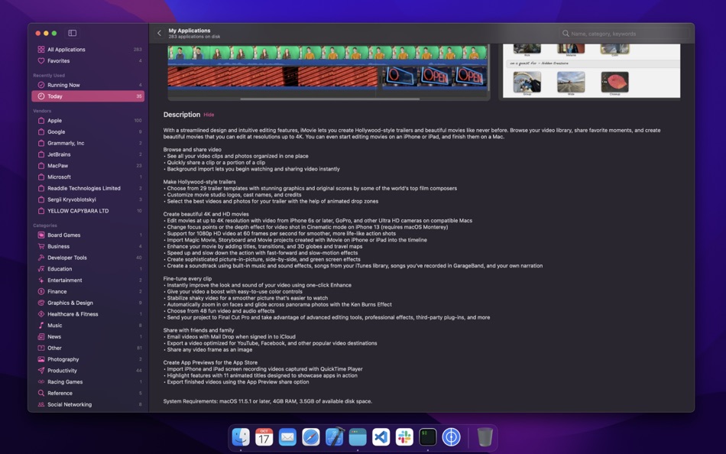Filter by vendor Apple
Viewport: 726px width, 454px height.
(x=88, y=121)
